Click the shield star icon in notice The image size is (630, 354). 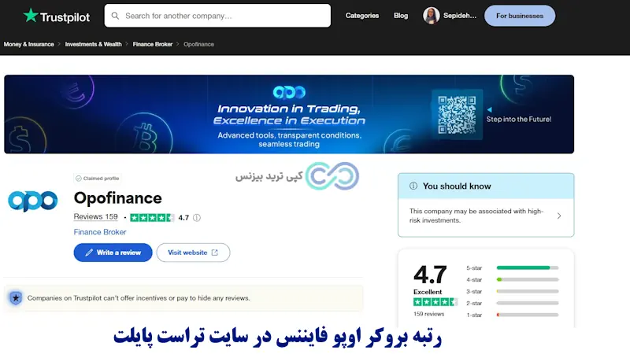click(x=16, y=298)
